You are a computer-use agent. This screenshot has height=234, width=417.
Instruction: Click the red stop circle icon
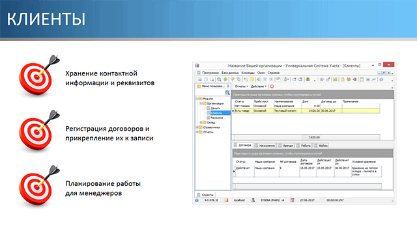click(x=272, y=86)
